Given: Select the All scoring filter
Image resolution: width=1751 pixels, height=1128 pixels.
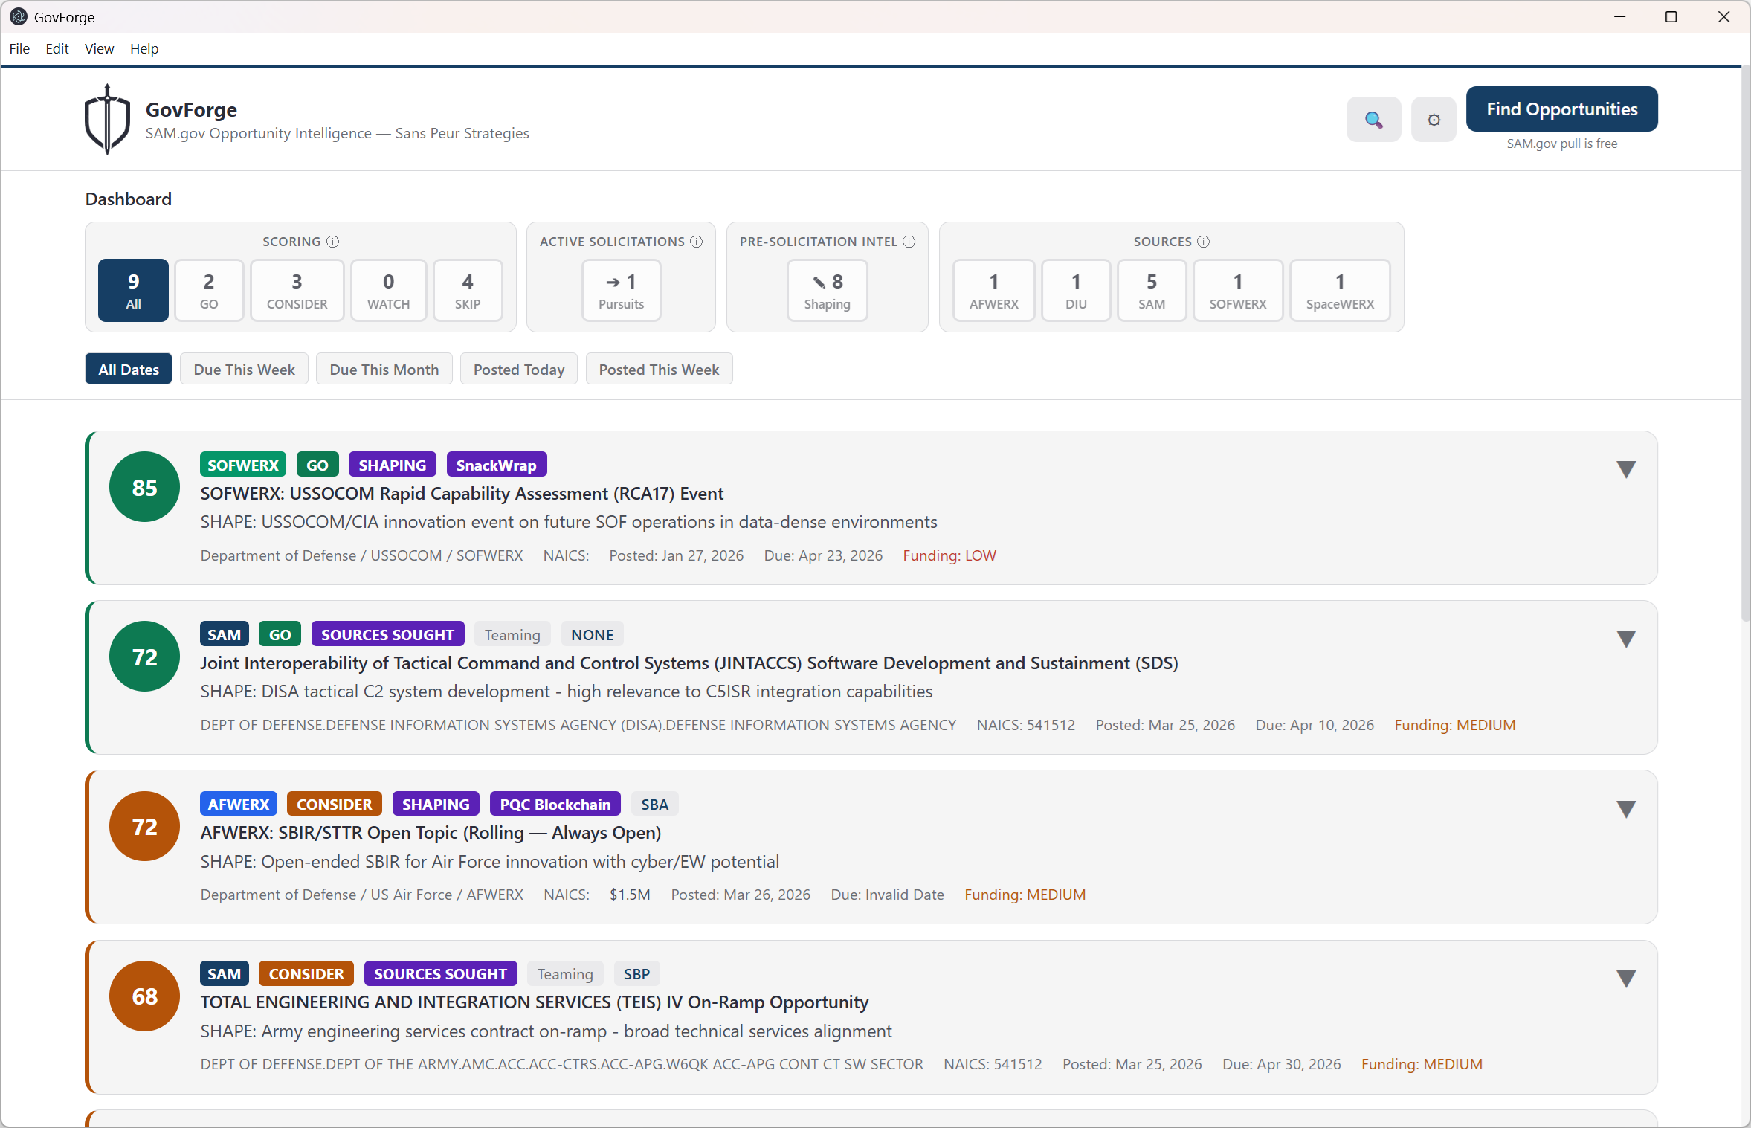Looking at the screenshot, I should click(x=133, y=290).
